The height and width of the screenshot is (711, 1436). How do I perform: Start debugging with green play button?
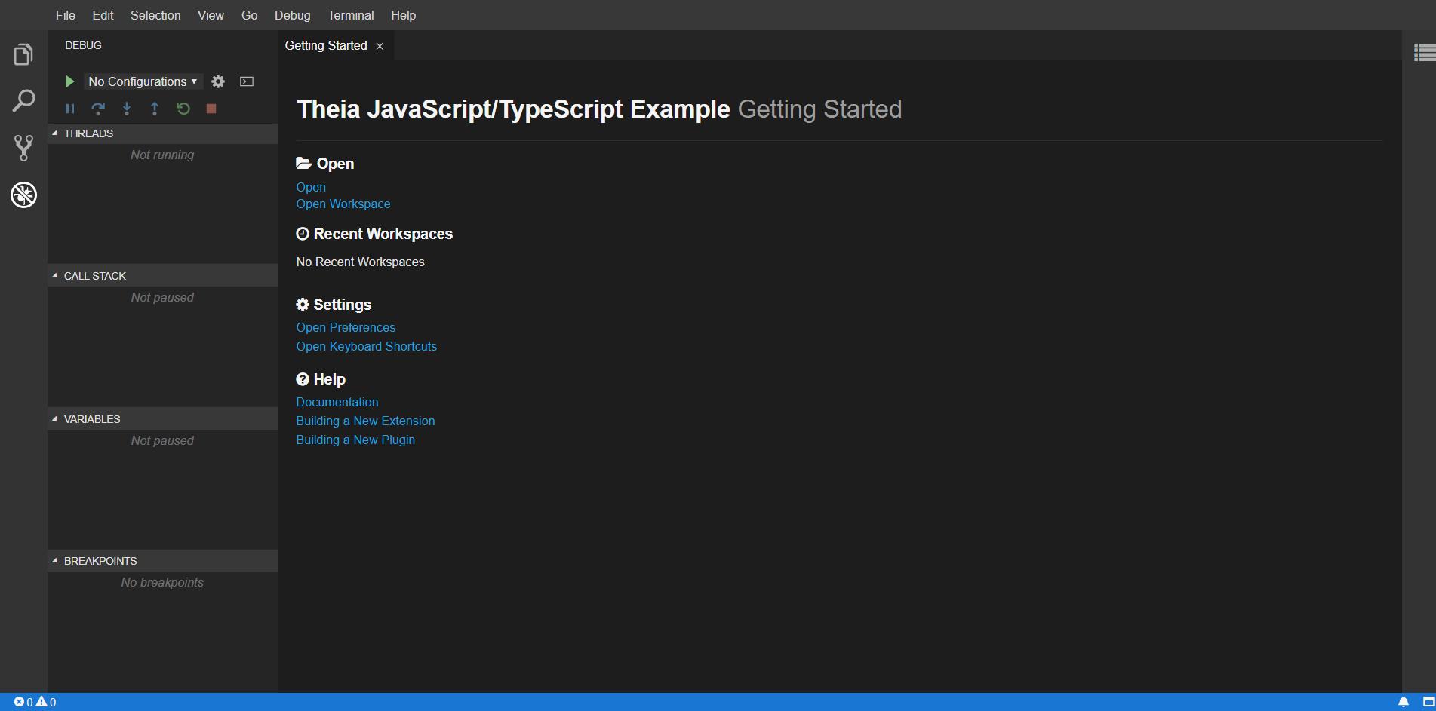point(69,81)
